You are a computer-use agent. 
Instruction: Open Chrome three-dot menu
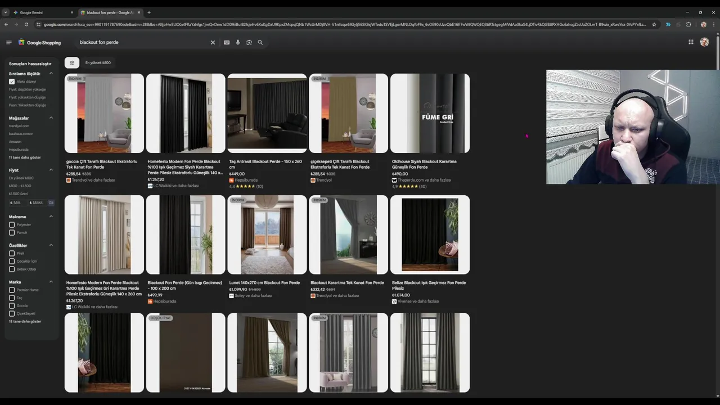click(713, 24)
